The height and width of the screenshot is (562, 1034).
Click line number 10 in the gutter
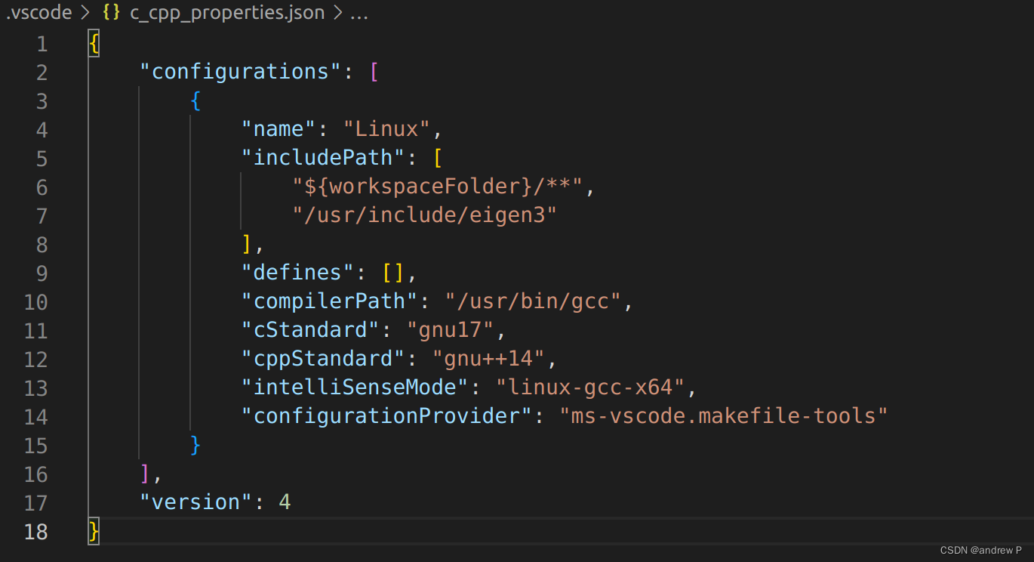pos(35,301)
